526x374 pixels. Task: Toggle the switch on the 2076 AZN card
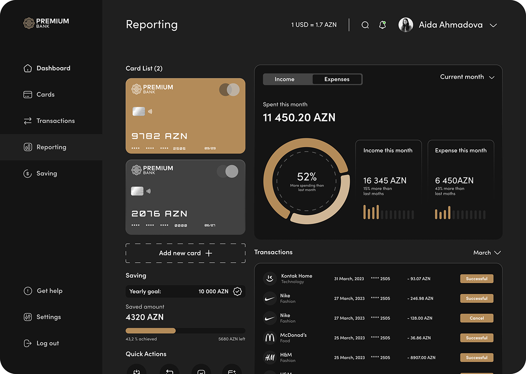(x=227, y=171)
